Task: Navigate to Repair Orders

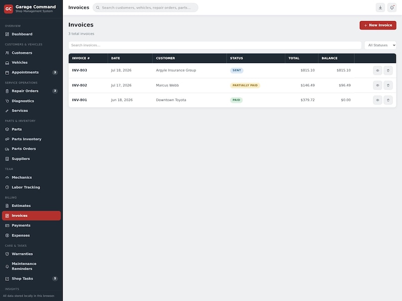Action: coord(31,91)
